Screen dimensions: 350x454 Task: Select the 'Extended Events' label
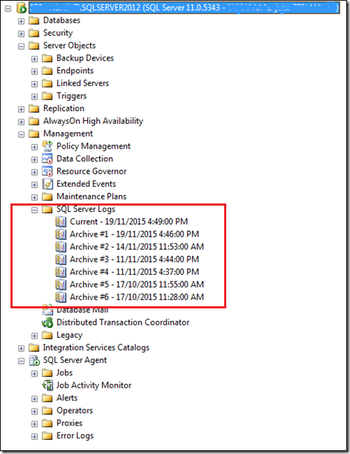click(x=86, y=184)
